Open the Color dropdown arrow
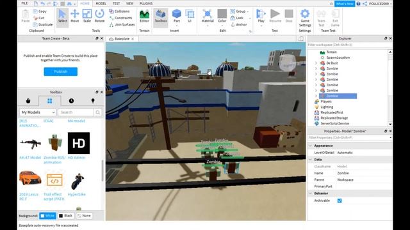410x230 pixels. point(222,26)
